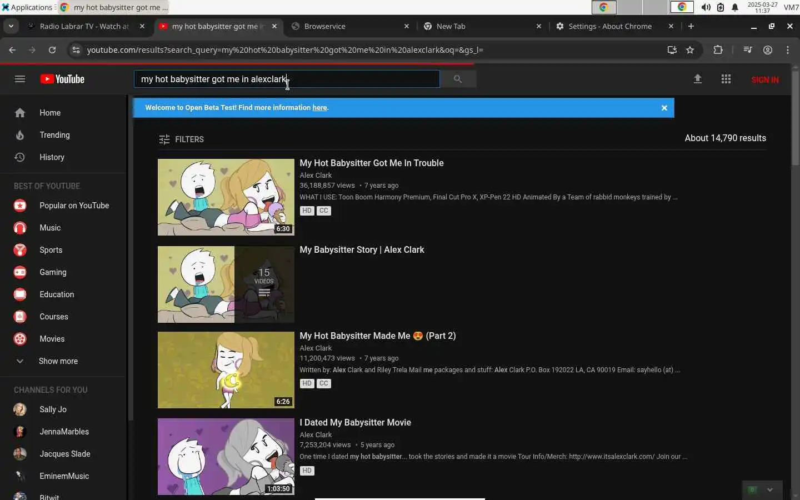Open Jacques Slade channel avatar

pyautogui.click(x=20, y=454)
